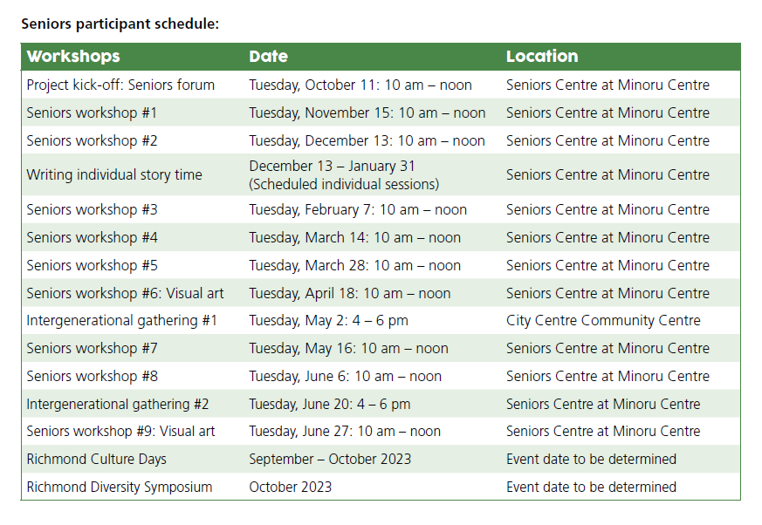Click 'September – October 2023' date cell
Image resolution: width=762 pixels, height=525 pixels.
(x=331, y=460)
